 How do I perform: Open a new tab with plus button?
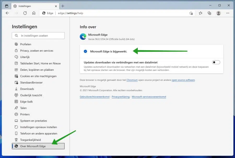point(63,6)
